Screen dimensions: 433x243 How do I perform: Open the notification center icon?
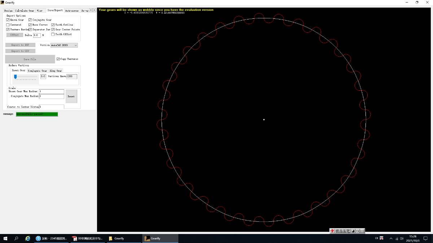point(426,238)
